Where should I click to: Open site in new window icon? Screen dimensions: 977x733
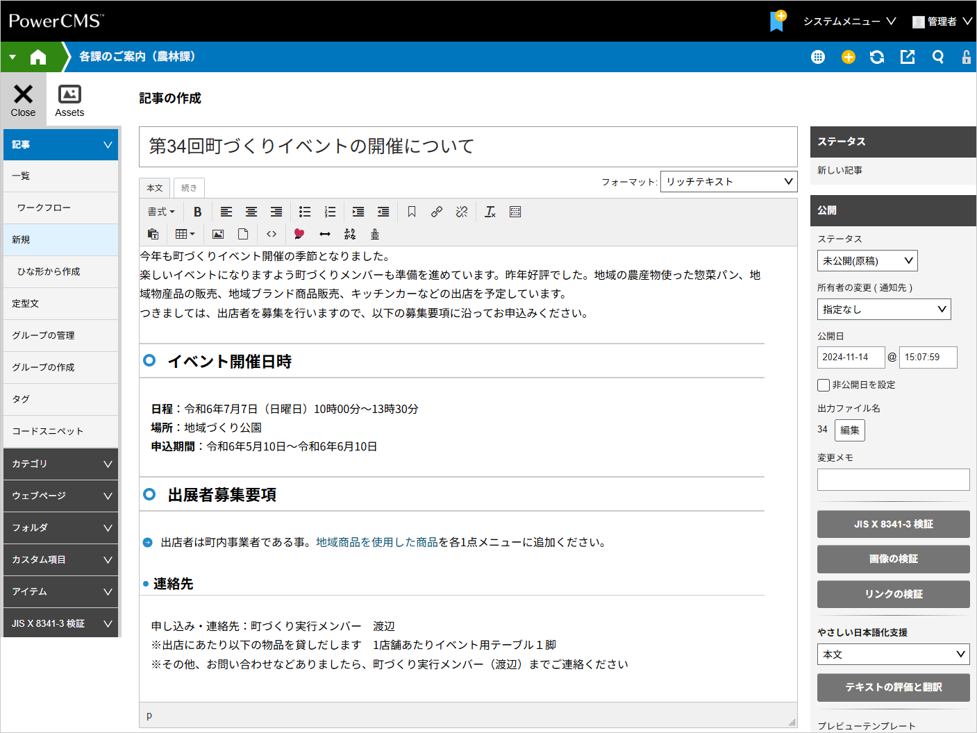(908, 57)
